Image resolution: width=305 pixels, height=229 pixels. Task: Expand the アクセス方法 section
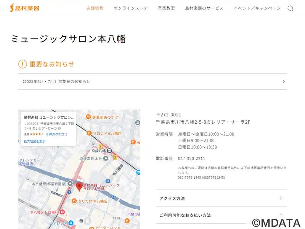click(x=221, y=198)
